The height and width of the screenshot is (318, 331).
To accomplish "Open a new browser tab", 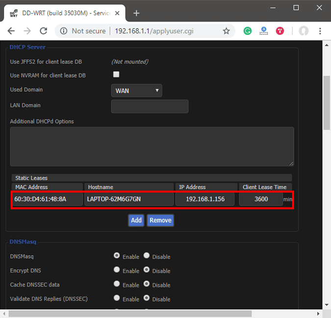I will point(136,13).
